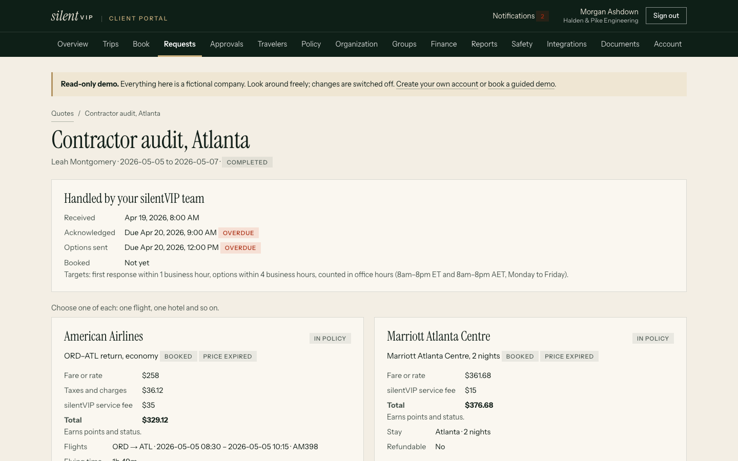Select the Requests tab
The width and height of the screenshot is (738, 461).
click(180, 44)
